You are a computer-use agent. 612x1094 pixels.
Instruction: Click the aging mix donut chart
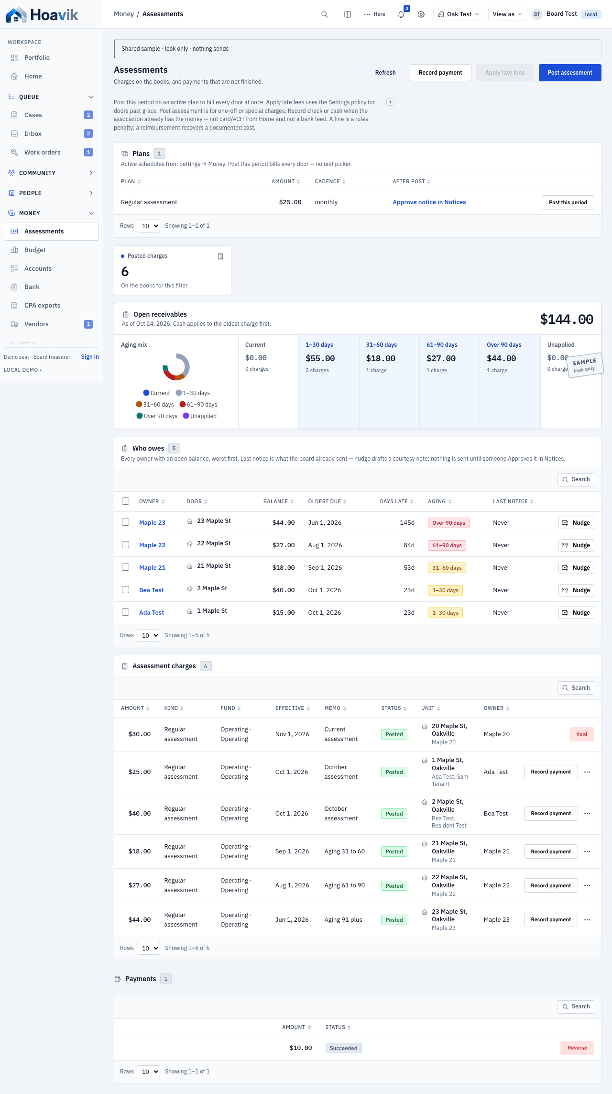(x=176, y=367)
